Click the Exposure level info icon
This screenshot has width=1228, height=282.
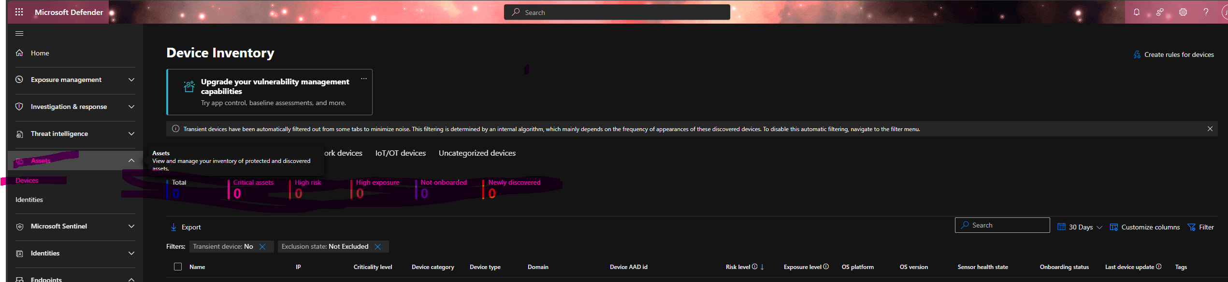point(826,267)
